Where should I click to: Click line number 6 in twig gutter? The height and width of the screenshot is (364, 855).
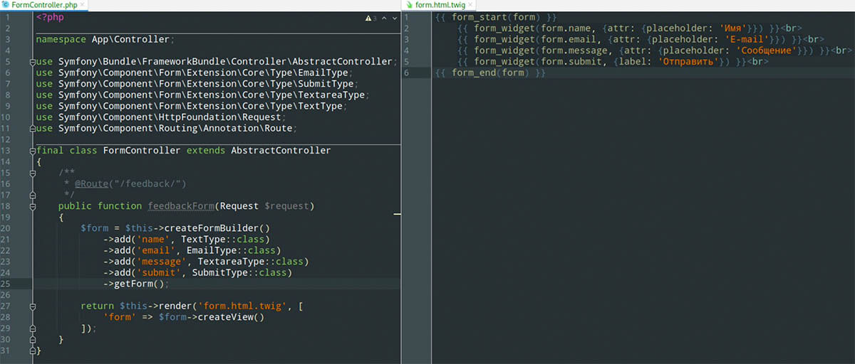[406, 73]
